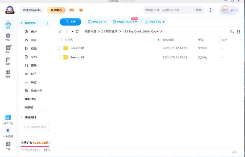Expand the 离线下载 dropdown arrow
245x157 pixels.
163,22
